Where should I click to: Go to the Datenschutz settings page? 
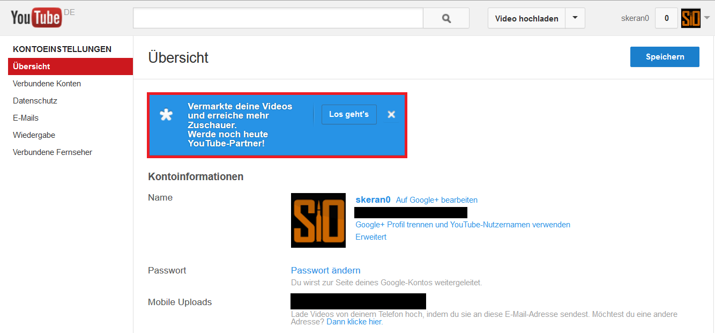point(35,101)
